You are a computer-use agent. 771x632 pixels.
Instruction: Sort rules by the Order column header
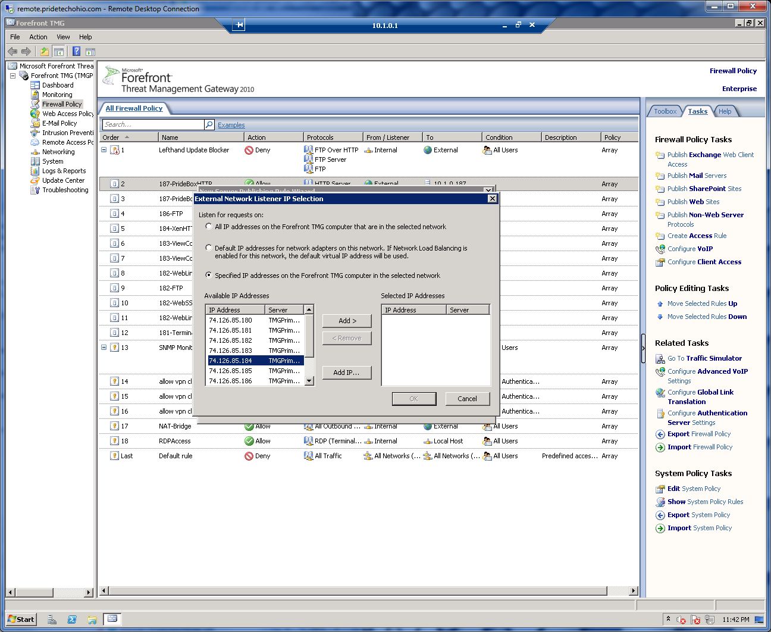pos(128,137)
